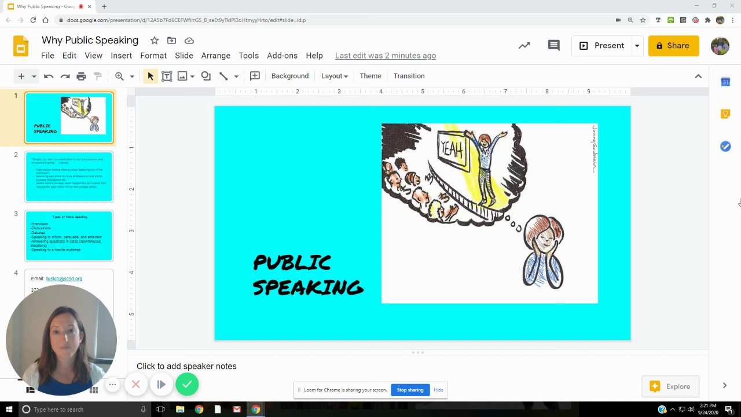Image resolution: width=741 pixels, height=417 pixels.
Task: Expand the Present options dropdown arrow
Action: pos(637,46)
